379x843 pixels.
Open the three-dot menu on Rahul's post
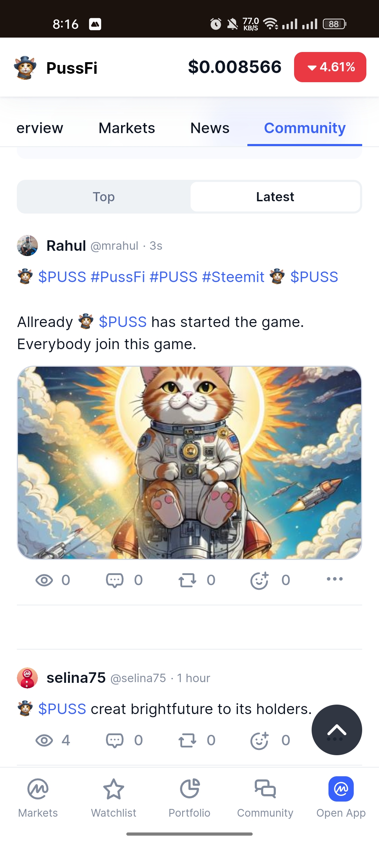click(x=335, y=579)
